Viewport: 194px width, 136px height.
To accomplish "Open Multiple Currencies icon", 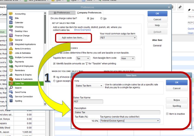I will pos(11,57).
